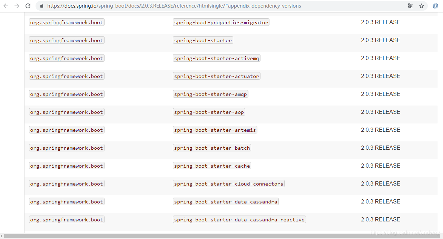The image size is (443, 239).
Task: Click version in spring-boot-starter-actuator row
Action: point(381,76)
